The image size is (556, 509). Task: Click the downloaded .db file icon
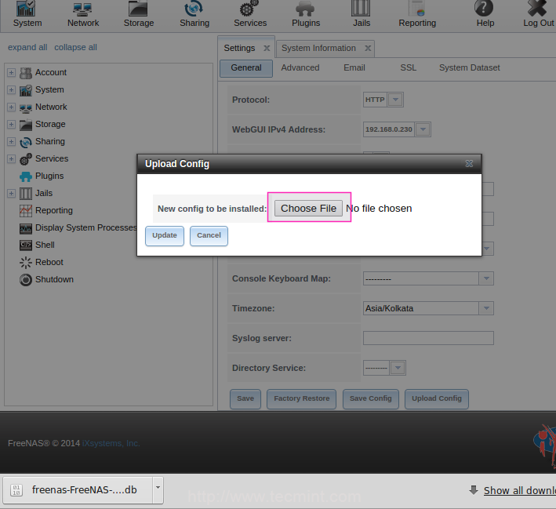click(16, 490)
